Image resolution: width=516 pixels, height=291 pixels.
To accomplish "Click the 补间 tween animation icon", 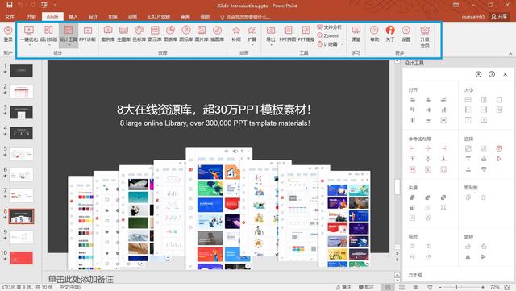I will coord(236,34).
